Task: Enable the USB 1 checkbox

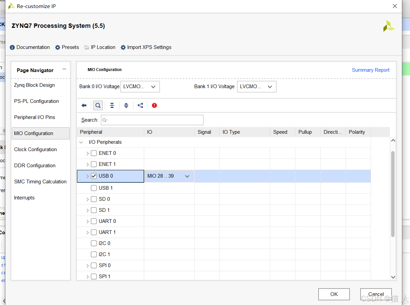Action: click(x=94, y=188)
